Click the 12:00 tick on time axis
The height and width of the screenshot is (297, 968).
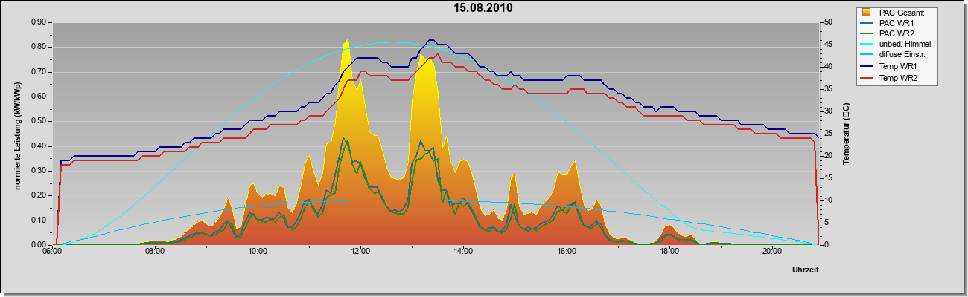click(360, 252)
